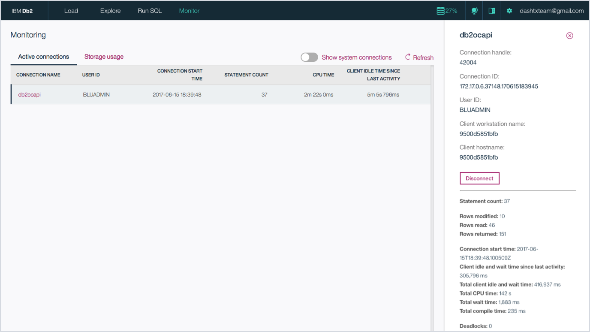This screenshot has height=332, width=590.
Task: Click the dashtxteam@gmail.com account name
Action: click(551, 10)
